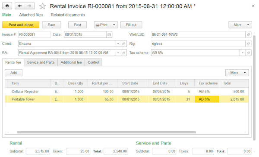This screenshot has width=259, height=157.
Task: Click the Base Qty column header
Action: point(76,83)
